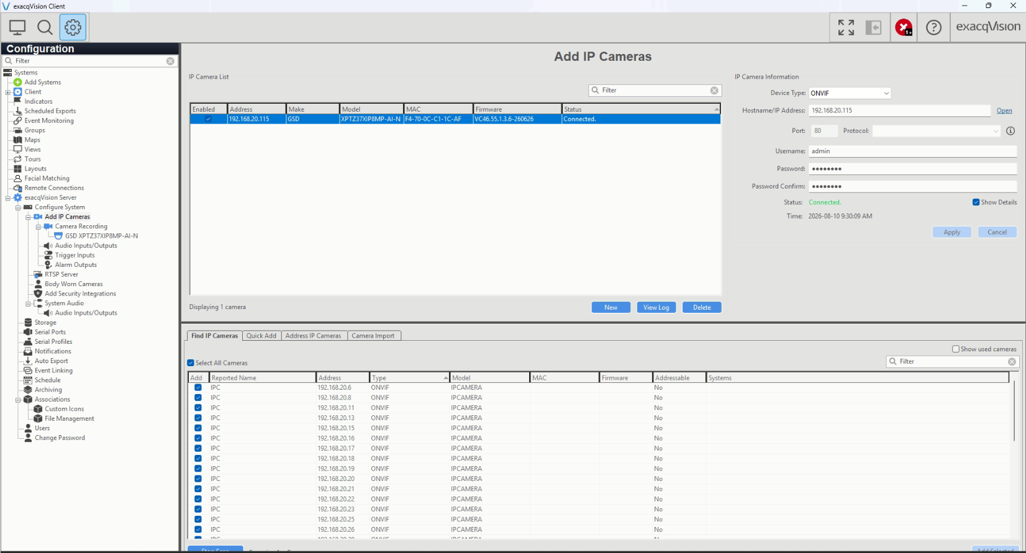Select GSD XPTZ37XIP8MP-AI-N camera node
This screenshot has height=553, width=1026.
click(101, 236)
